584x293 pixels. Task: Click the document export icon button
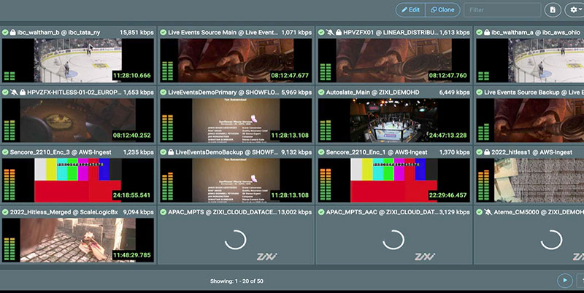[x=553, y=10]
